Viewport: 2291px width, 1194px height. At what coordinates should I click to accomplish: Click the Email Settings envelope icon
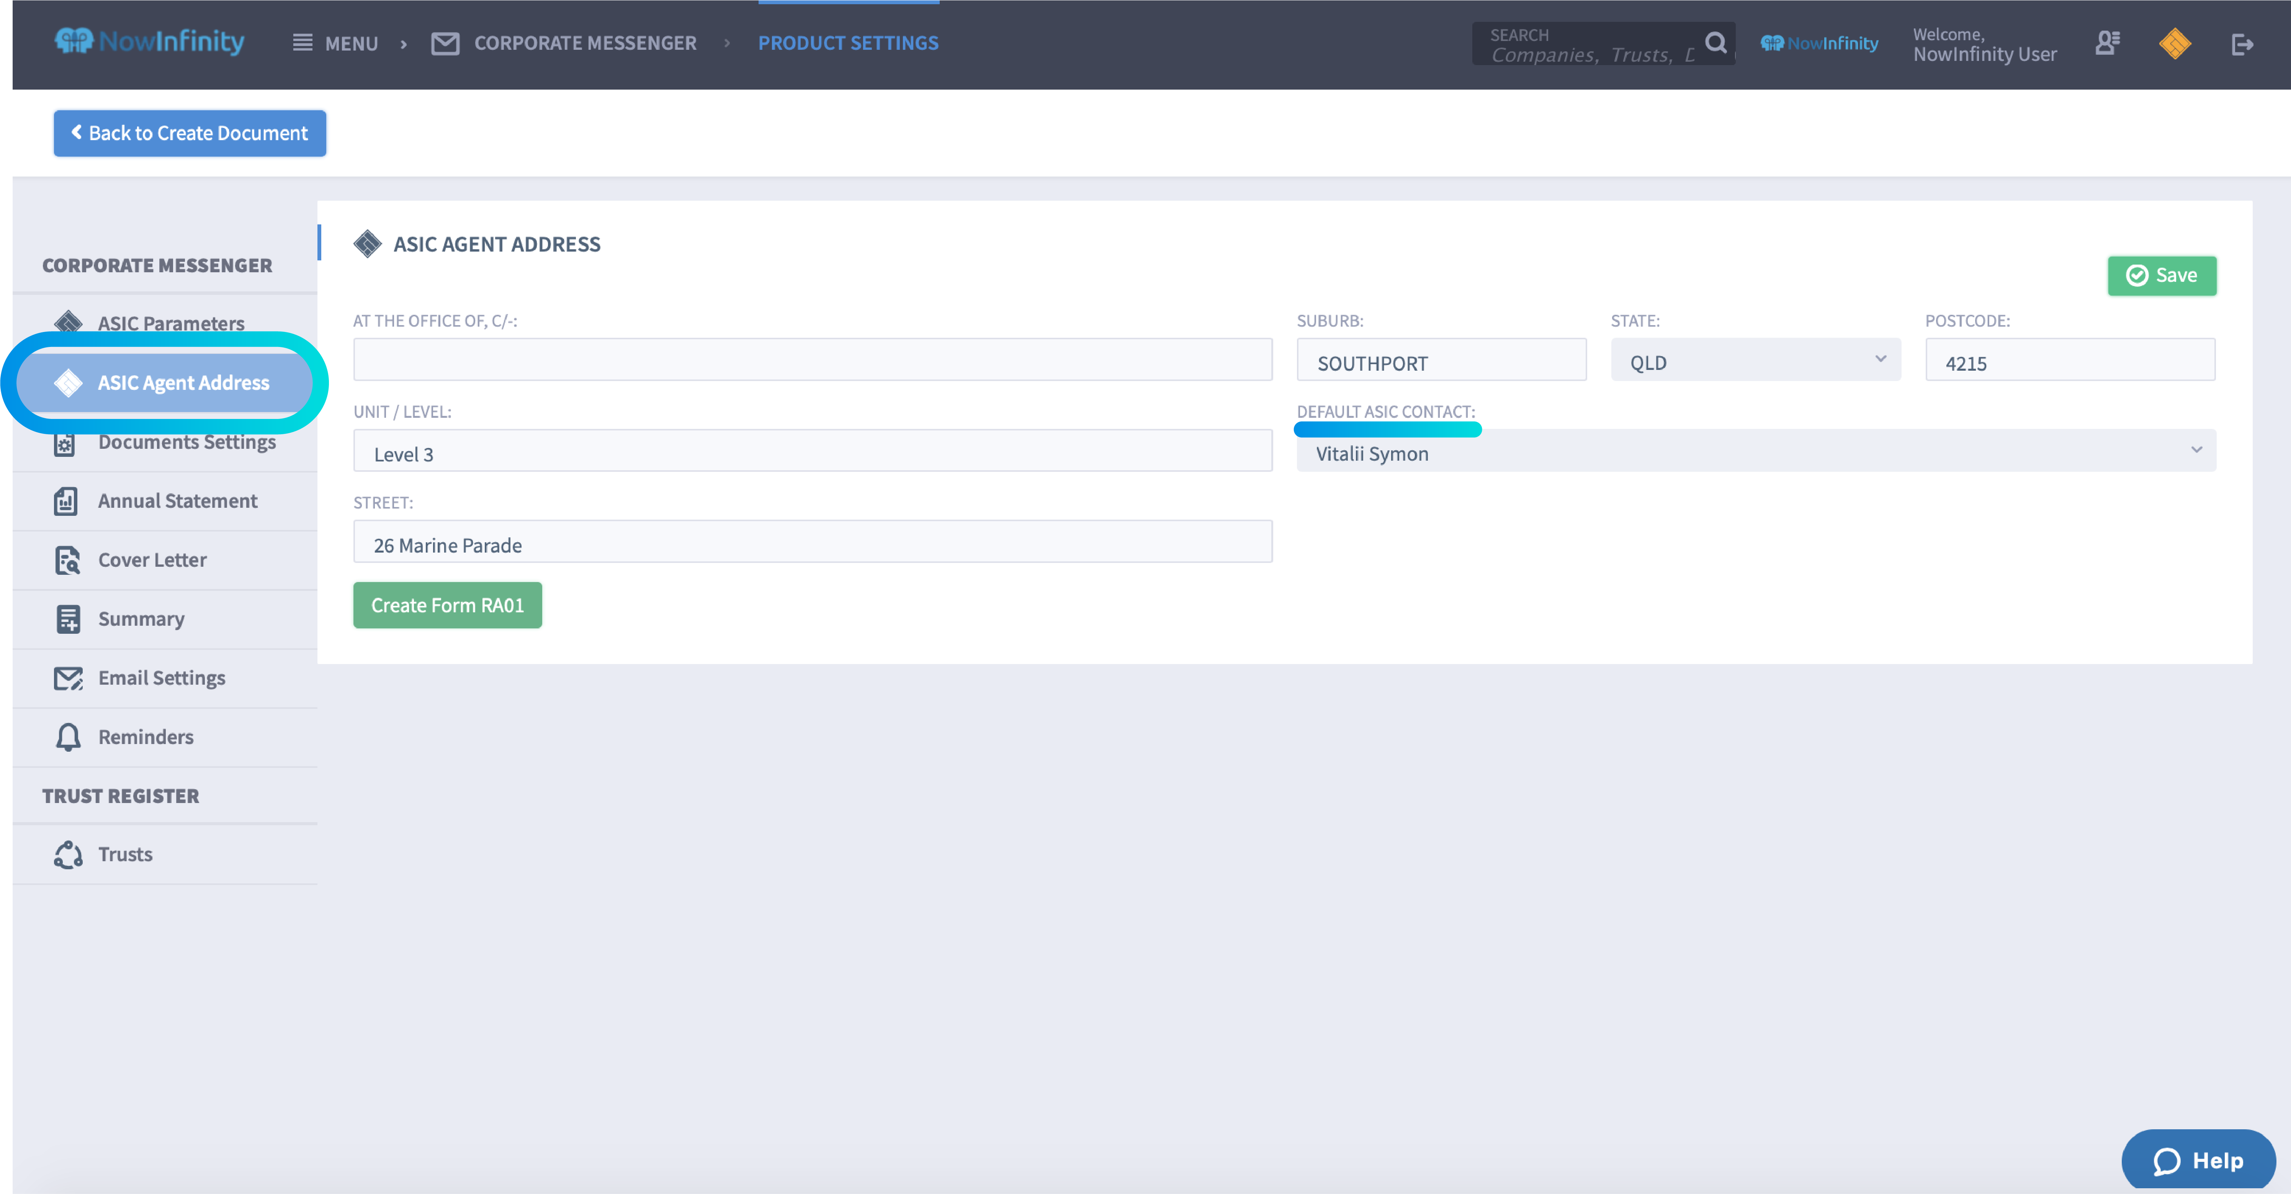pos(68,678)
